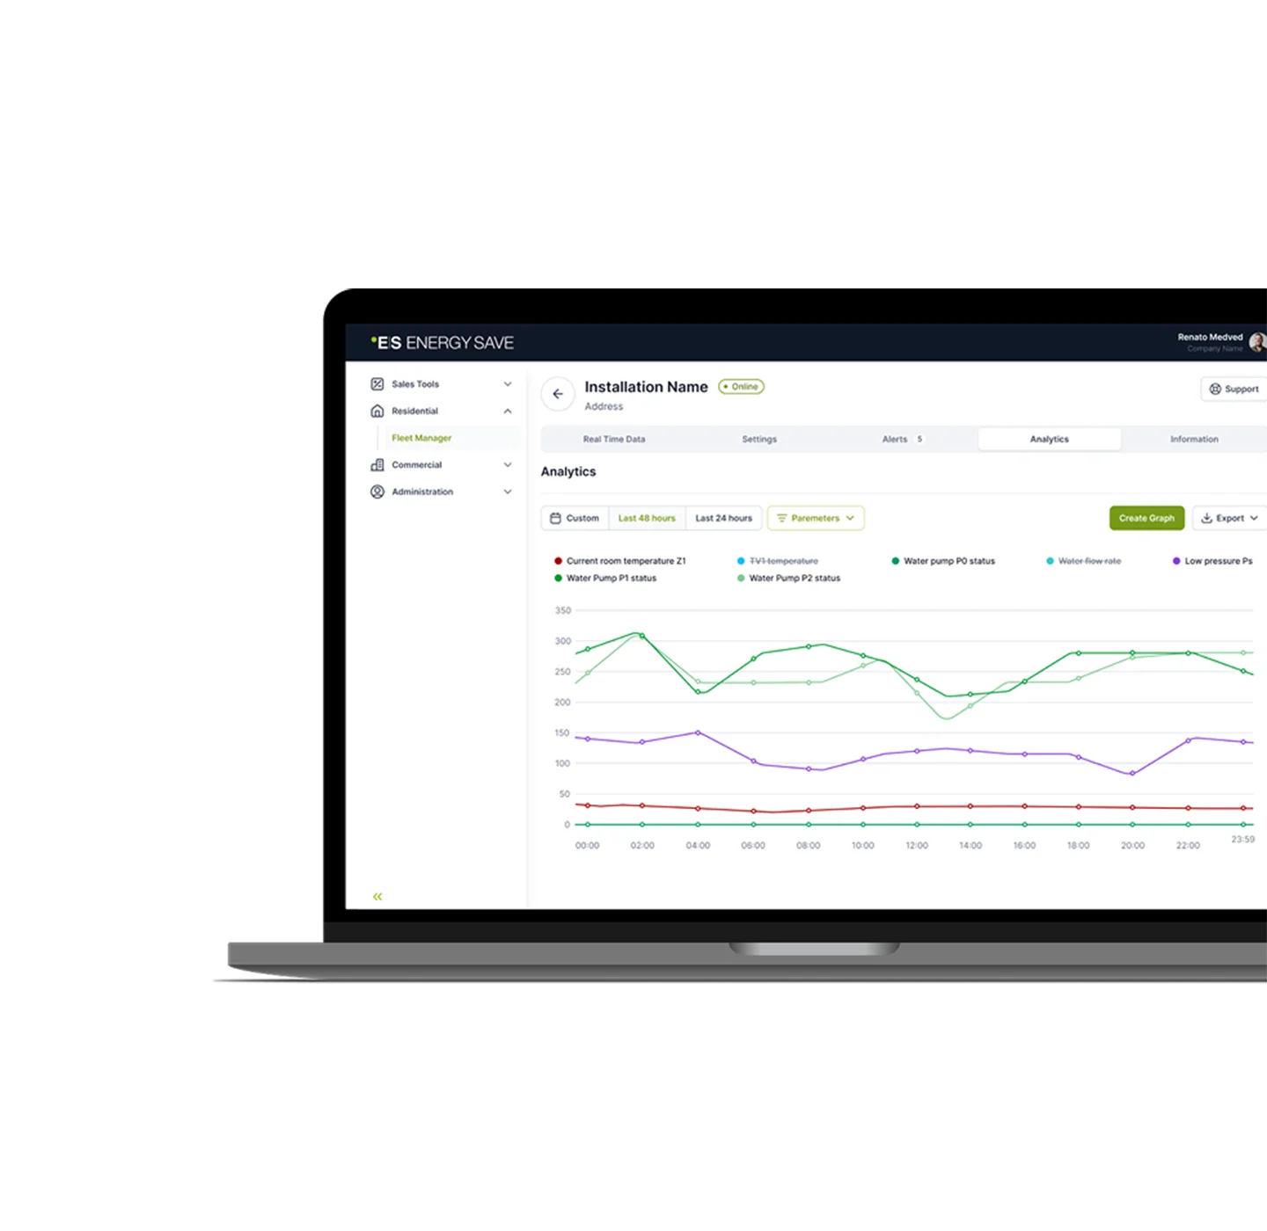Open the Export dropdown menu
Screen dimensions: 1267x1231
click(1230, 519)
